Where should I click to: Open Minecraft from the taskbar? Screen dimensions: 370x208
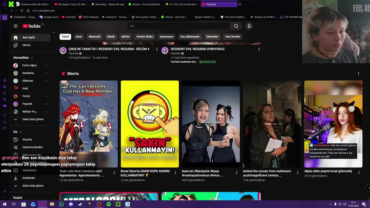point(118,204)
